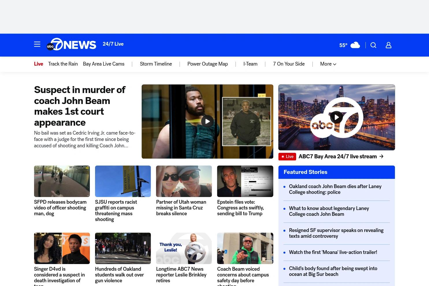Open missing Utah woman couple thumbnail
Screen dimensions: 429x286
click(x=184, y=181)
